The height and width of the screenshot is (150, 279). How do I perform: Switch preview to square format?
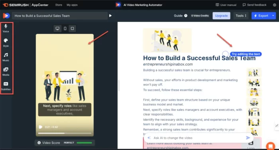point(72,28)
